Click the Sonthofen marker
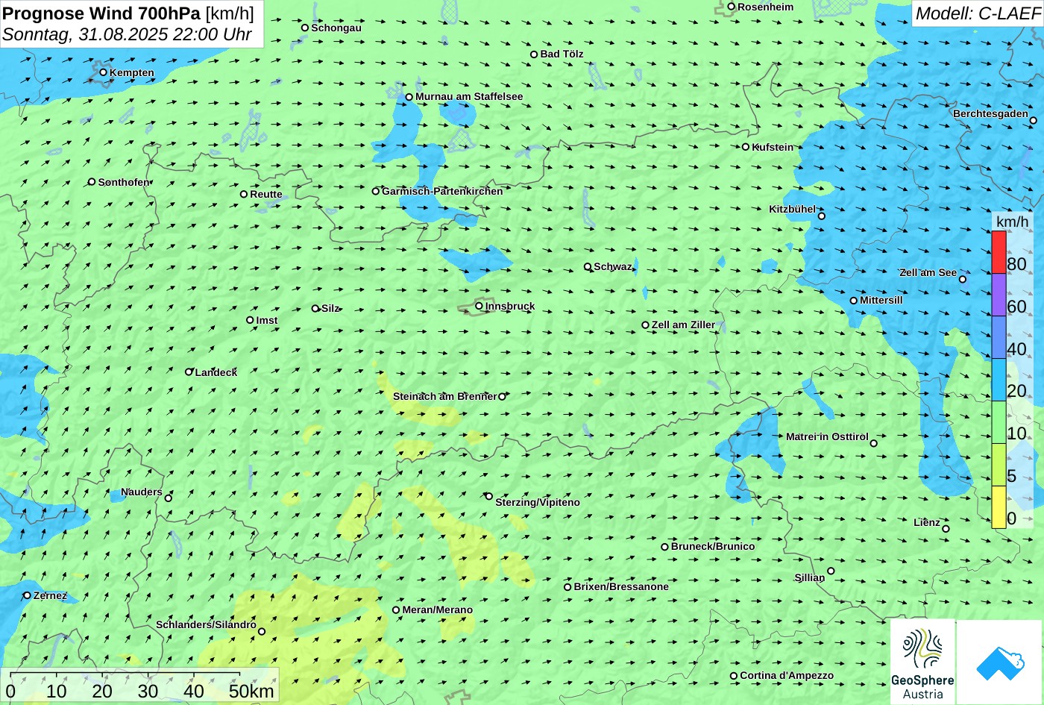Screen dimensions: 1044x705 (x=92, y=182)
